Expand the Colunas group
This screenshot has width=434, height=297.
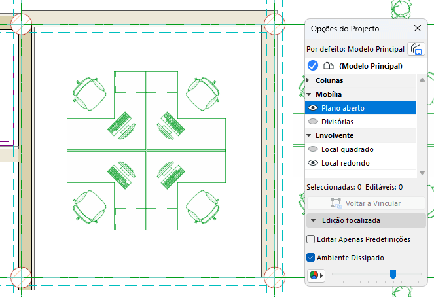coord(308,80)
